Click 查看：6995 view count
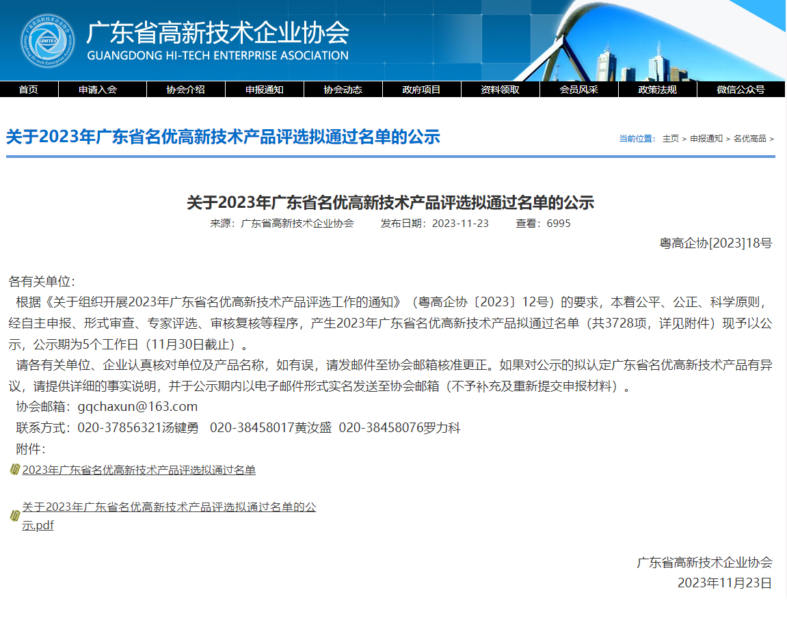This screenshot has height=642, width=787. (543, 224)
